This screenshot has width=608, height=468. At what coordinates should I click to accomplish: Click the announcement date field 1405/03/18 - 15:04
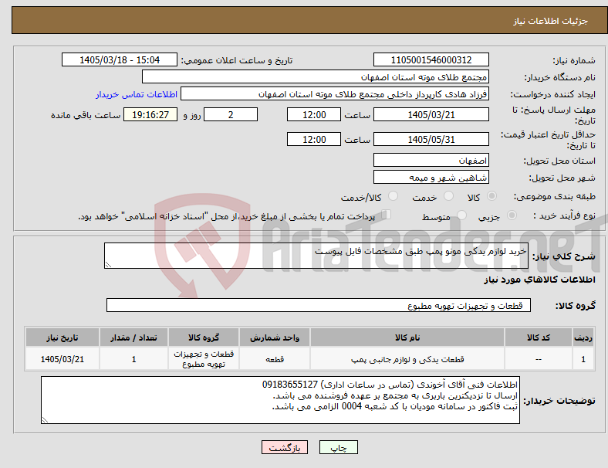[120, 59]
